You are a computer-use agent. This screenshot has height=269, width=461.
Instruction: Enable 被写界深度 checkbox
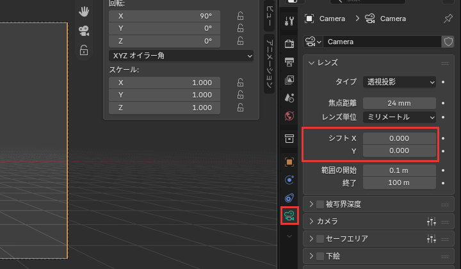tap(320, 204)
